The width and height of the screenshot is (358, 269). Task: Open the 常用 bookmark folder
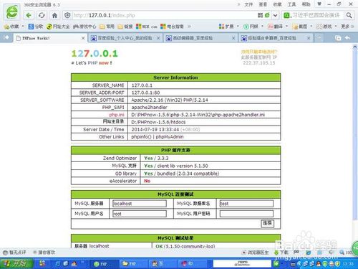107,27
